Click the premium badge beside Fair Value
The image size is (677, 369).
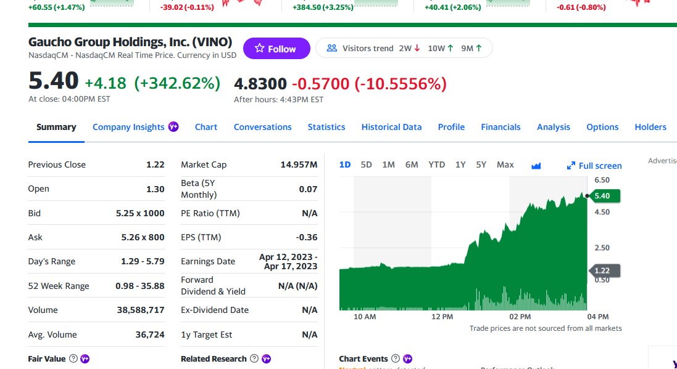click(x=85, y=359)
